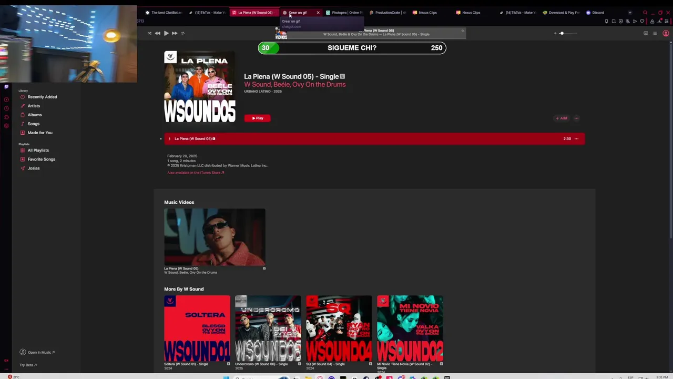
Task: Open the Josias playlist
Action: point(34,168)
